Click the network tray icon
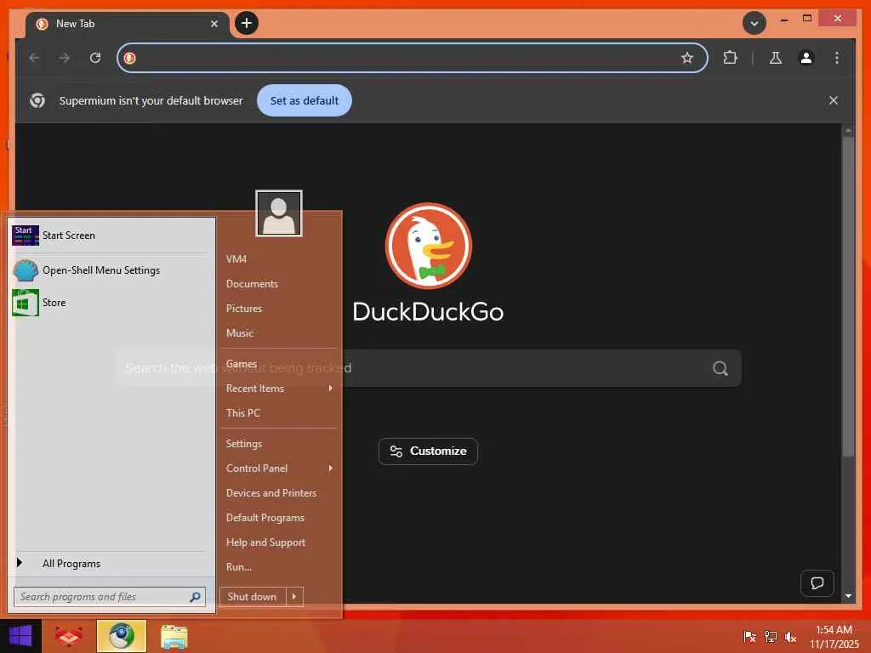 (x=770, y=637)
